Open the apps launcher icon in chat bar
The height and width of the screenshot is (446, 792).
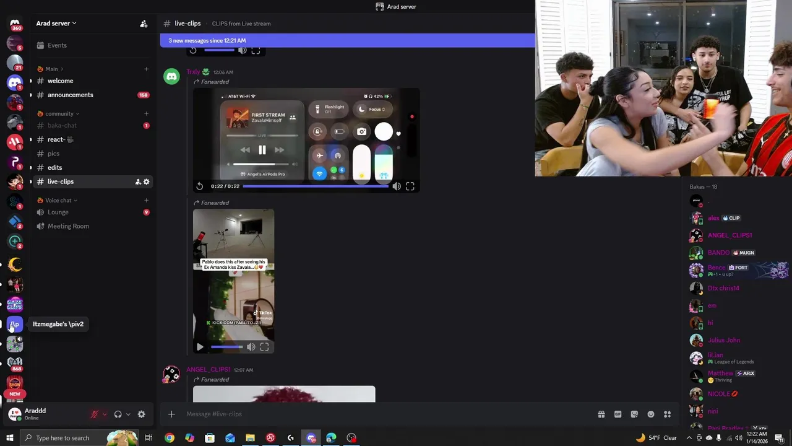668,414
